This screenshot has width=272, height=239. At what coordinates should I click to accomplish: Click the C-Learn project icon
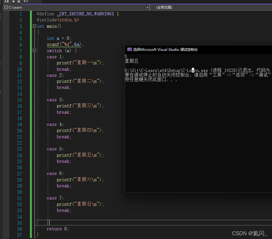[6, 7]
